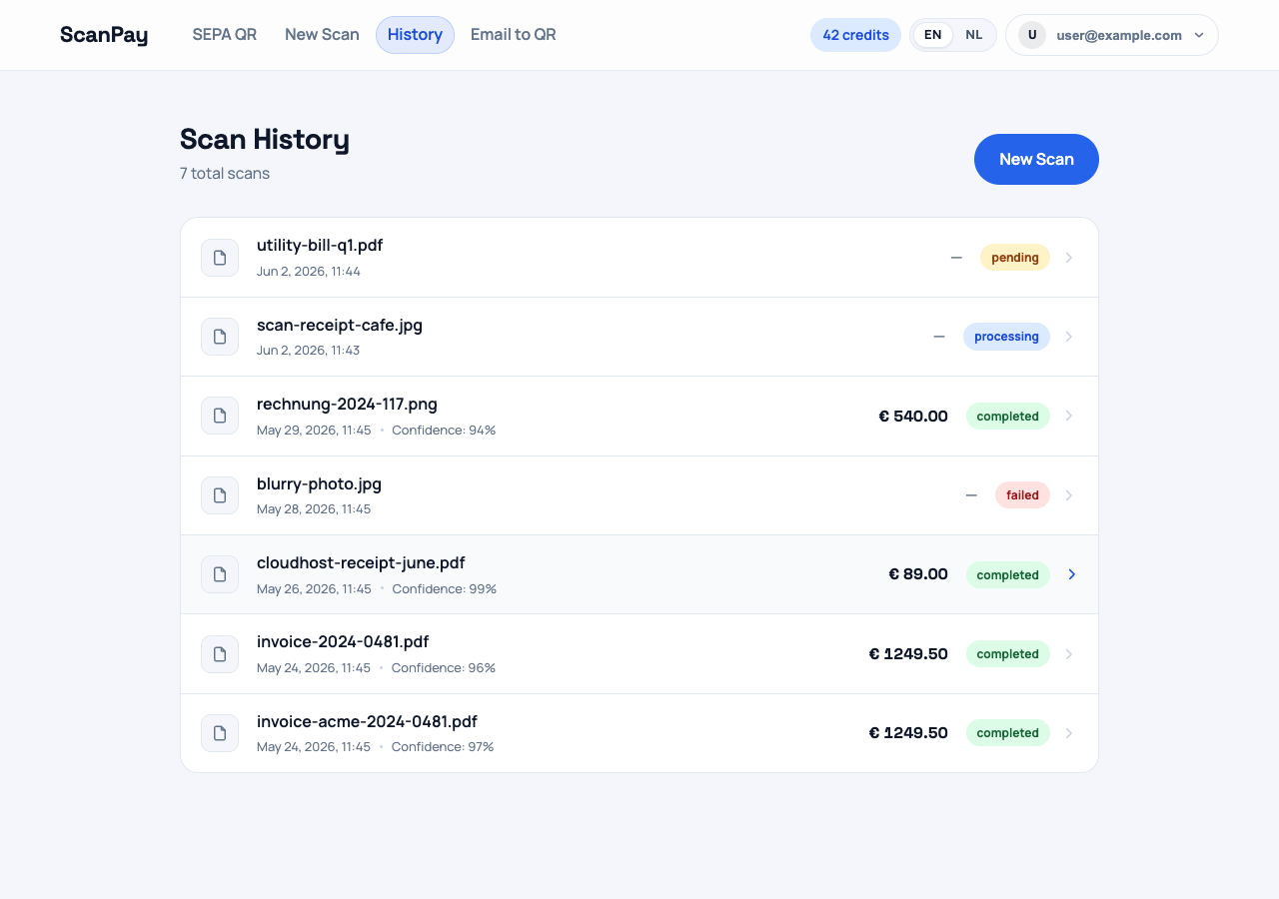Click the file icon for scan-receipt-cafe.jpg
The height and width of the screenshot is (899, 1279).
[x=220, y=337]
